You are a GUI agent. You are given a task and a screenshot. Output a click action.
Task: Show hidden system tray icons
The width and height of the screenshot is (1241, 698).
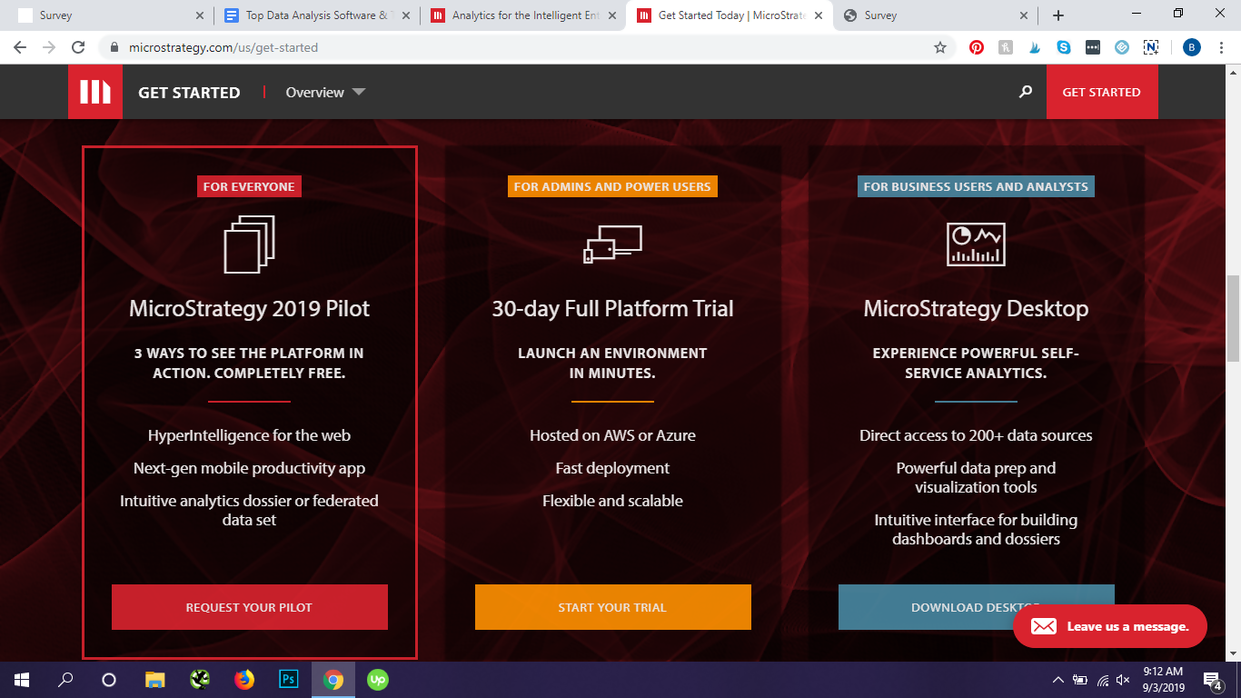(1057, 680)
